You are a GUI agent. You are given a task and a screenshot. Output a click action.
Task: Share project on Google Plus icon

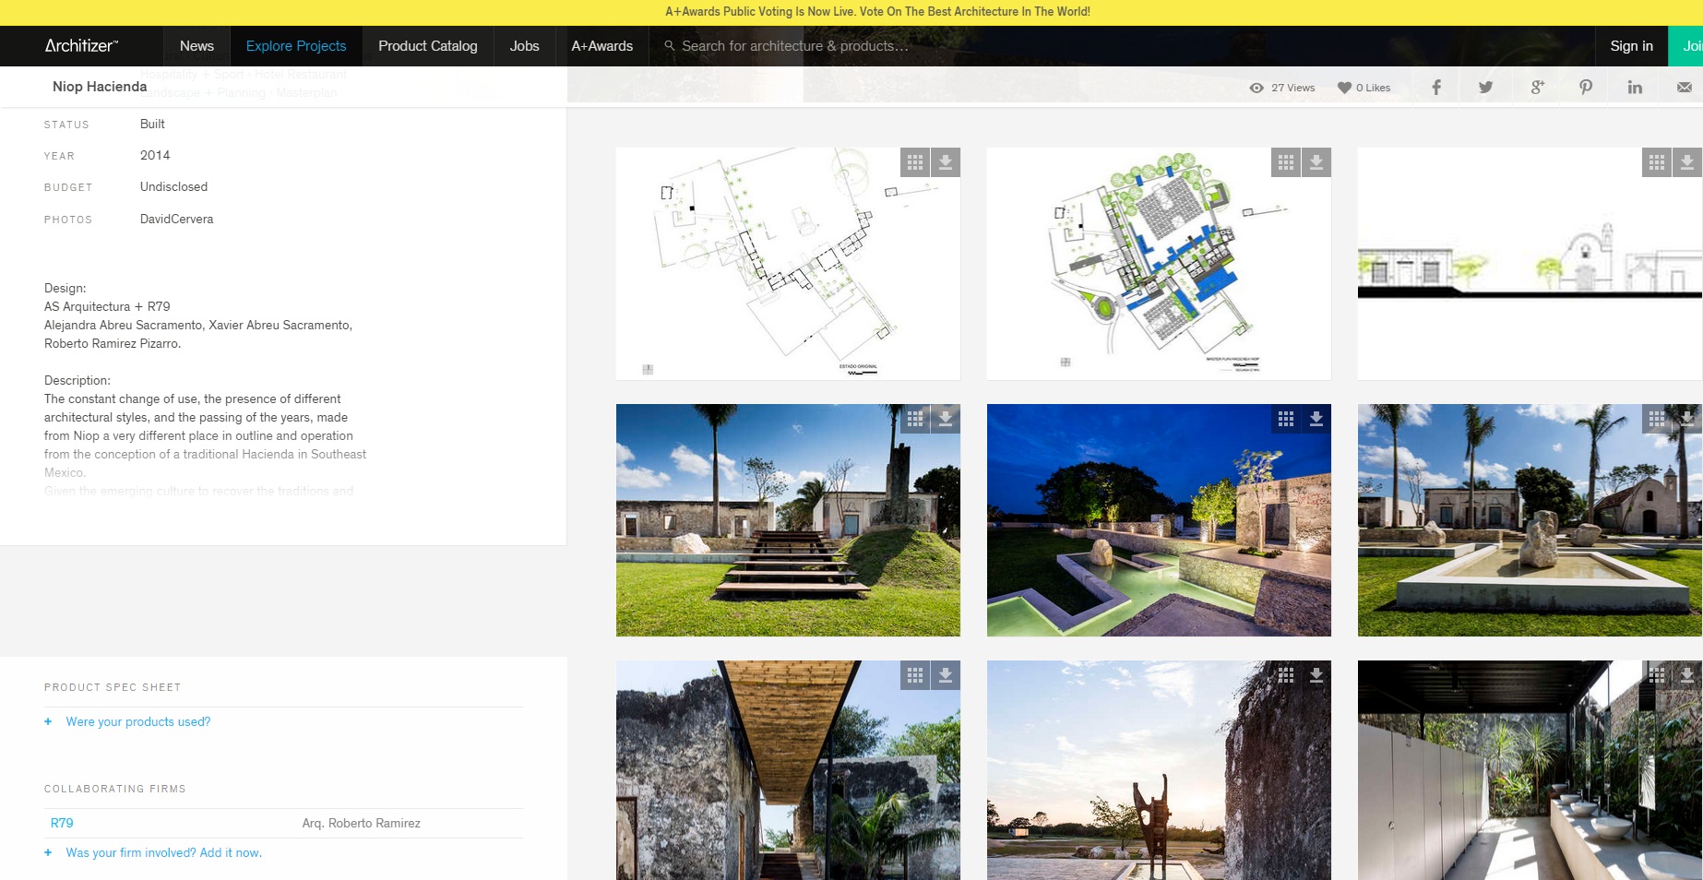coord(1537,88)
